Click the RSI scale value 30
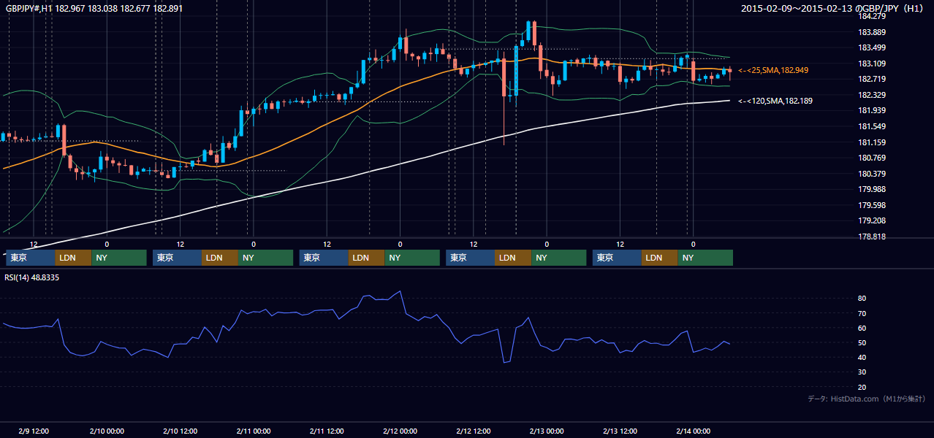This screenshot has height=438, width=934. (x=862, y=372)
